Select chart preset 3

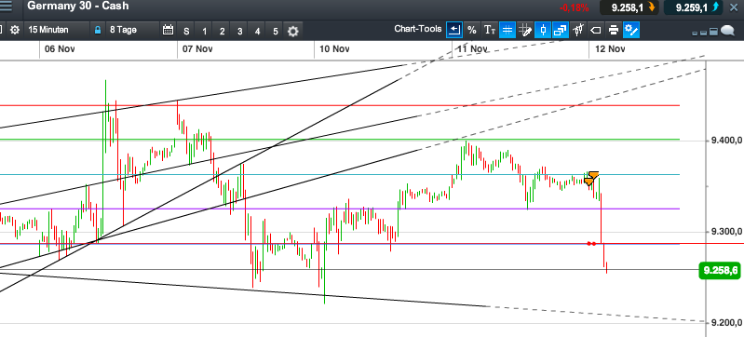[240, 32]
